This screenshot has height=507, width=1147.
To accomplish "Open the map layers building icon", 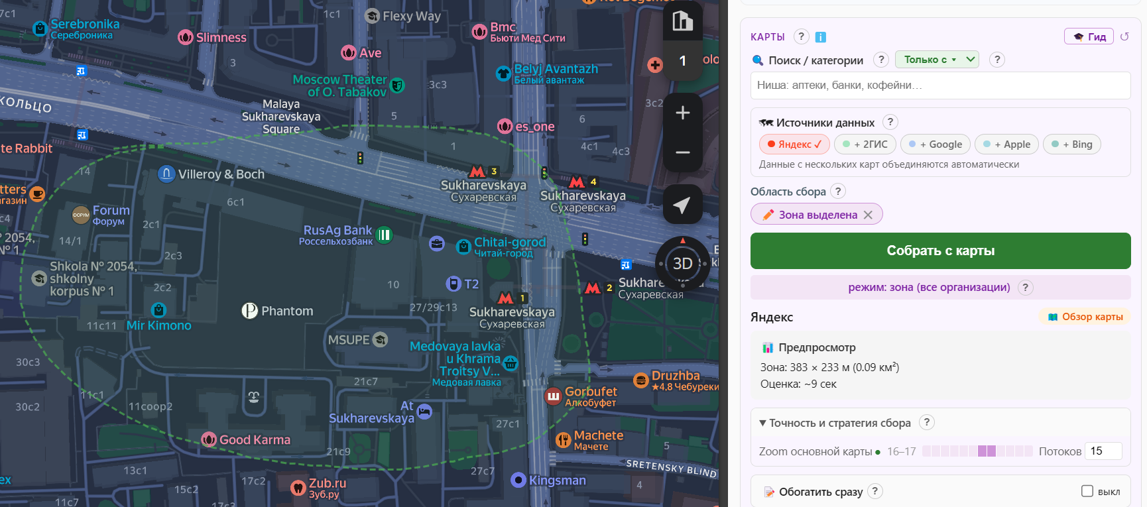I will point(682,21).
